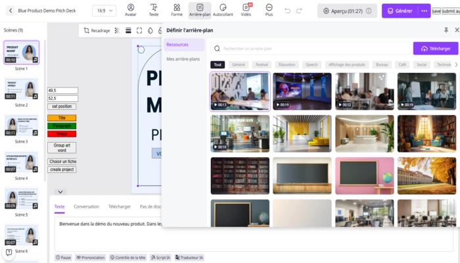
Task: Click the set position button
Action: tap(62, 107)
